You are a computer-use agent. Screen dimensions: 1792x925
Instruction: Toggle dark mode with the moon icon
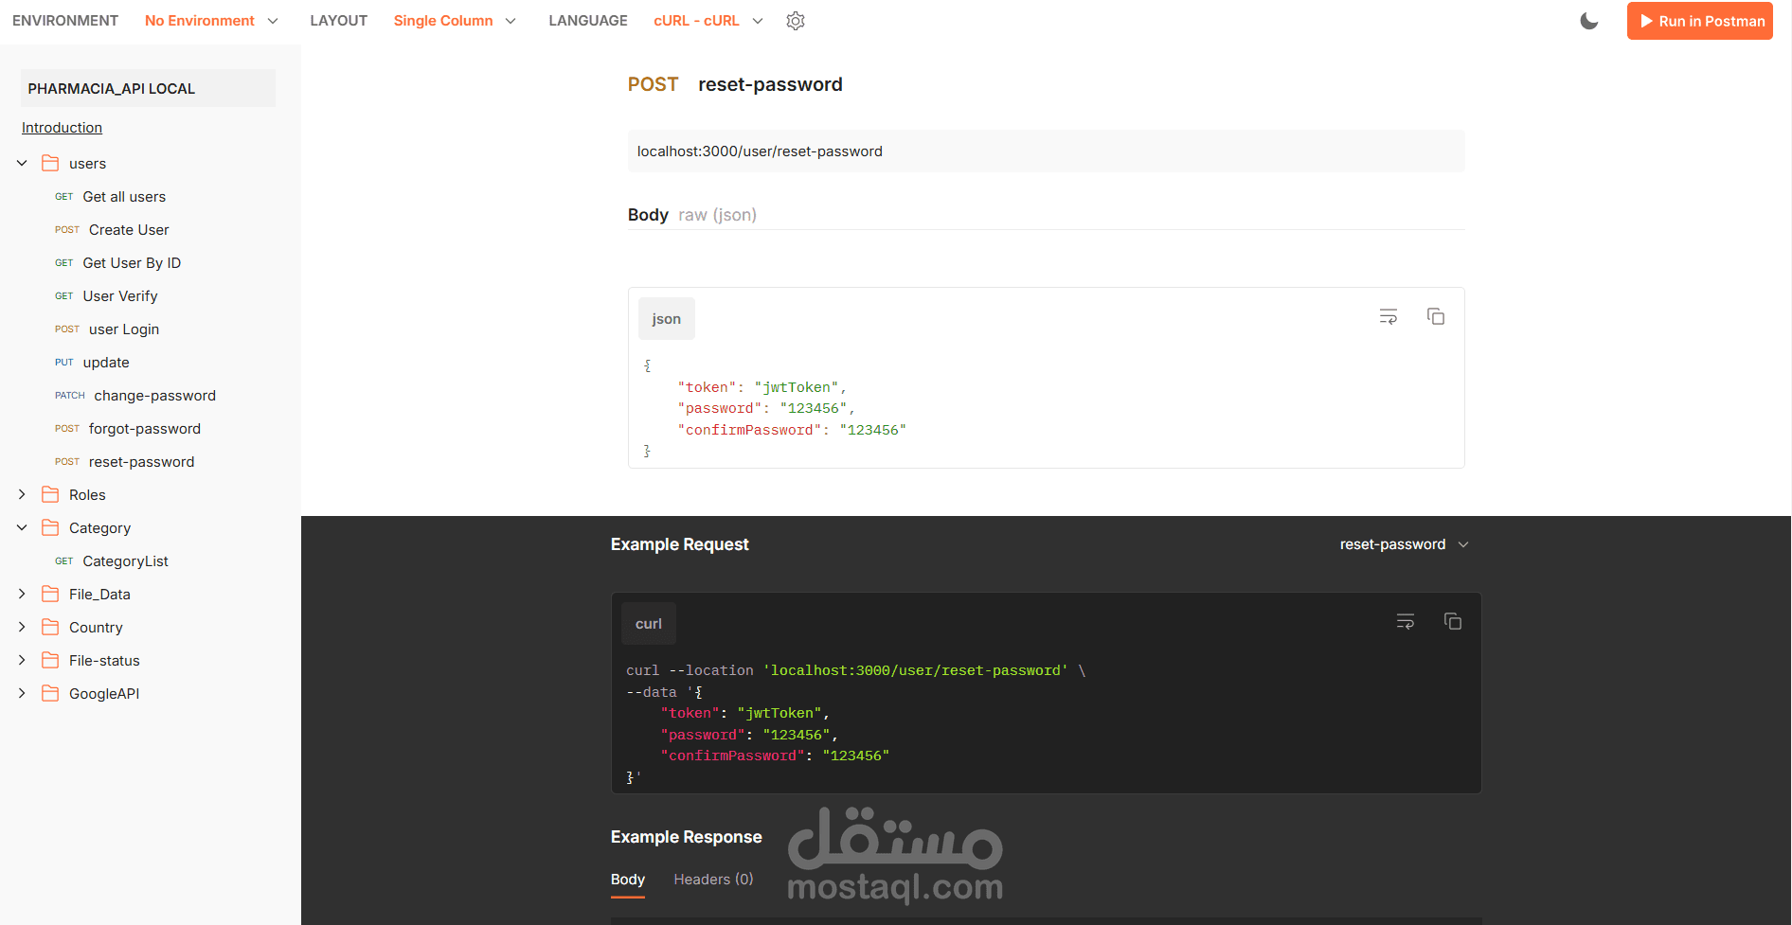pos(1589,21)
